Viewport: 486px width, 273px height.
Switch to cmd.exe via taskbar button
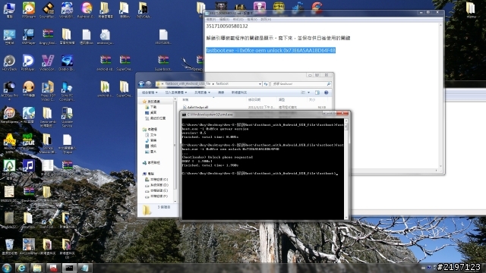pos(69,268)
